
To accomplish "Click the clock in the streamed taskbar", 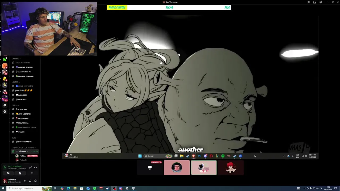I will (313, 156).
